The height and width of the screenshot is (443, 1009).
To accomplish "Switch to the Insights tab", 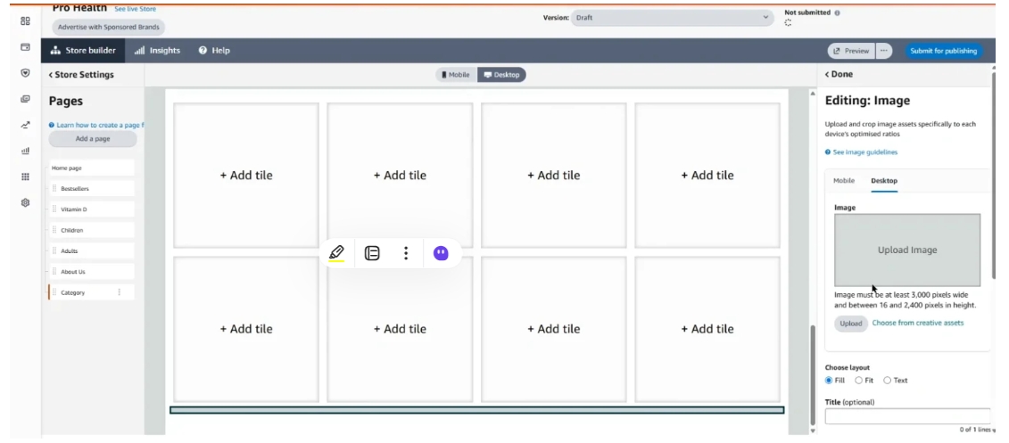I will tap(158, 51).
